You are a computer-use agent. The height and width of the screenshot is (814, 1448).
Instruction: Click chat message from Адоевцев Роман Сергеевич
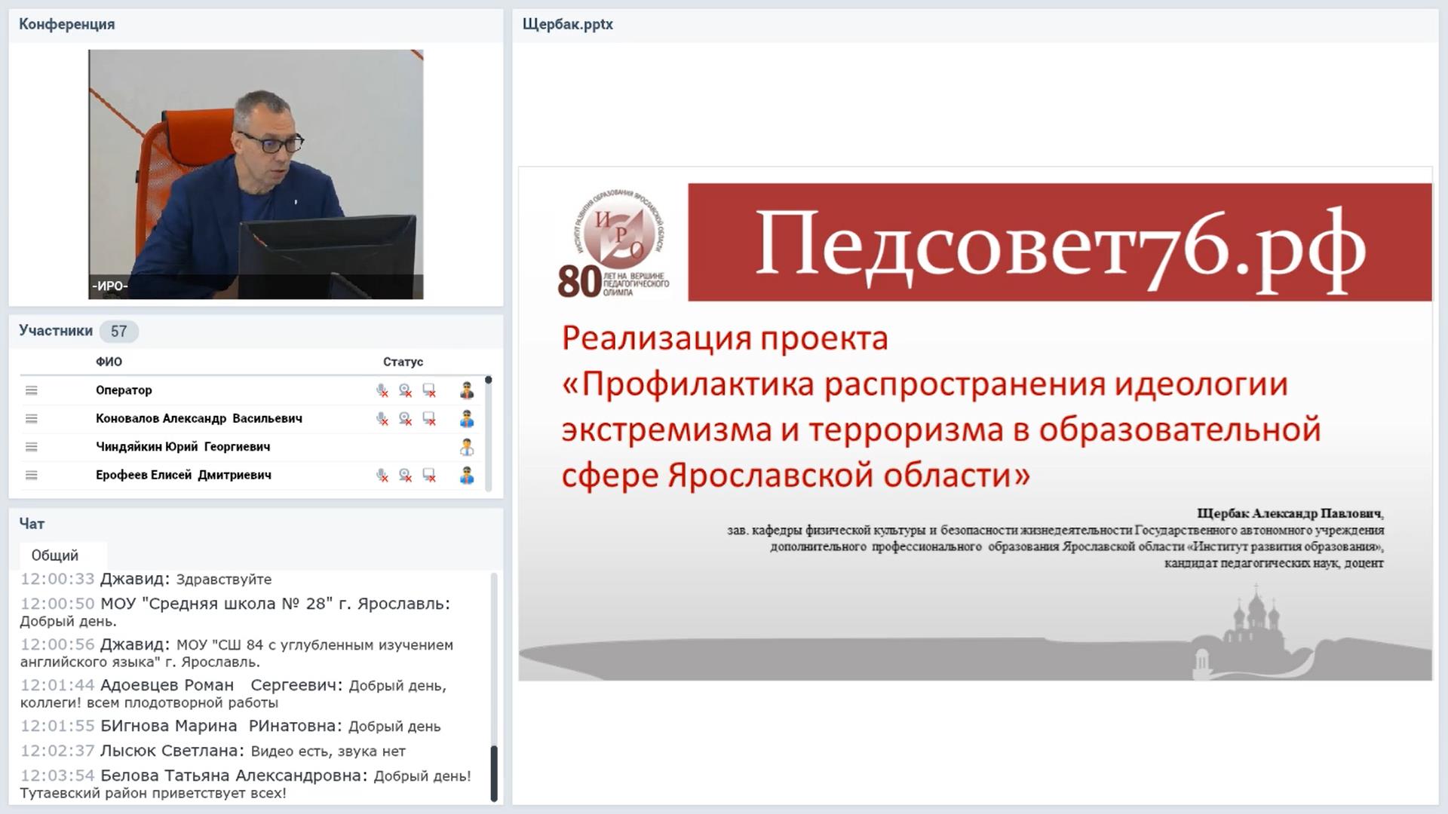(233, 693)
